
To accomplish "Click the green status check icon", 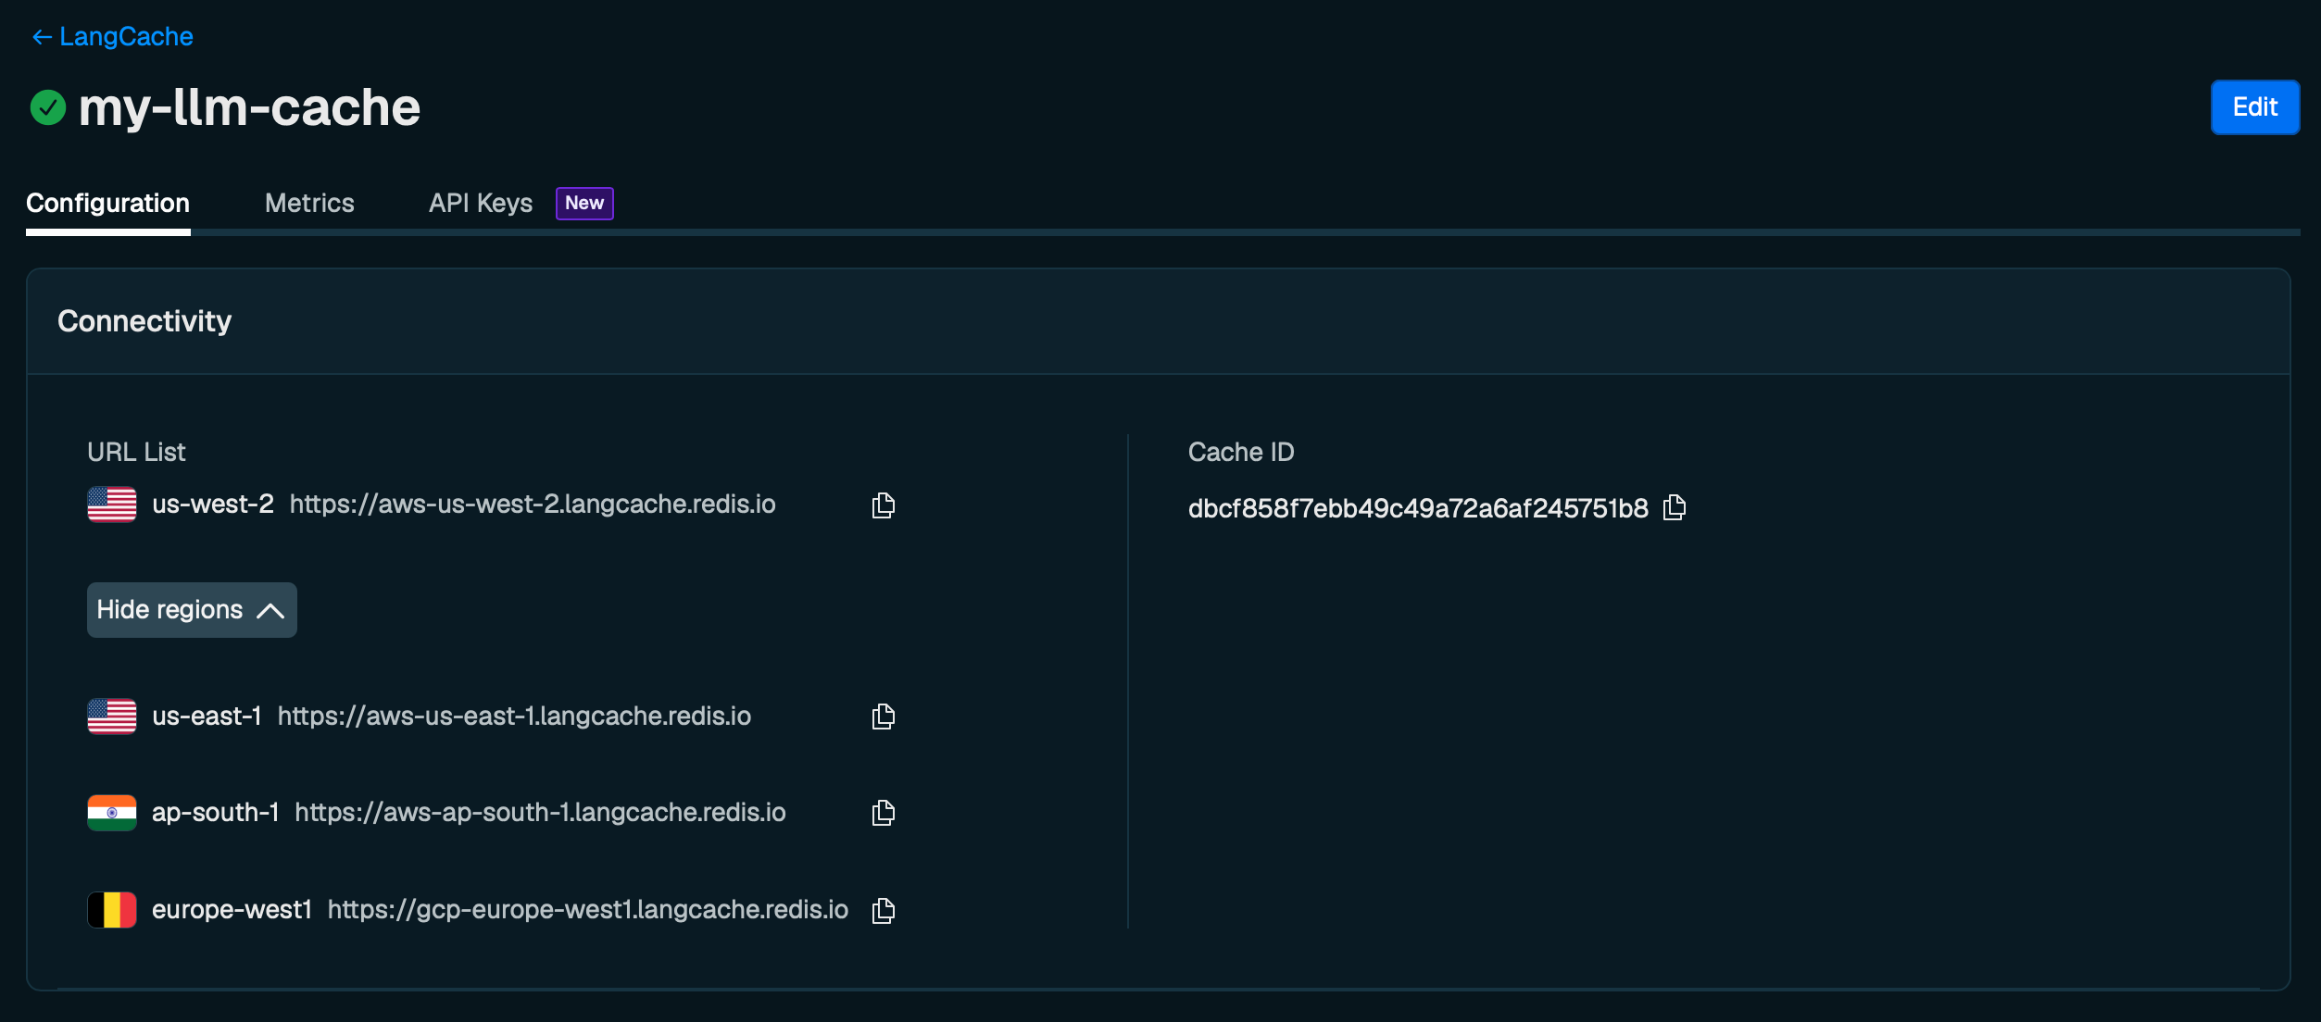I will (x=47, y=107).
